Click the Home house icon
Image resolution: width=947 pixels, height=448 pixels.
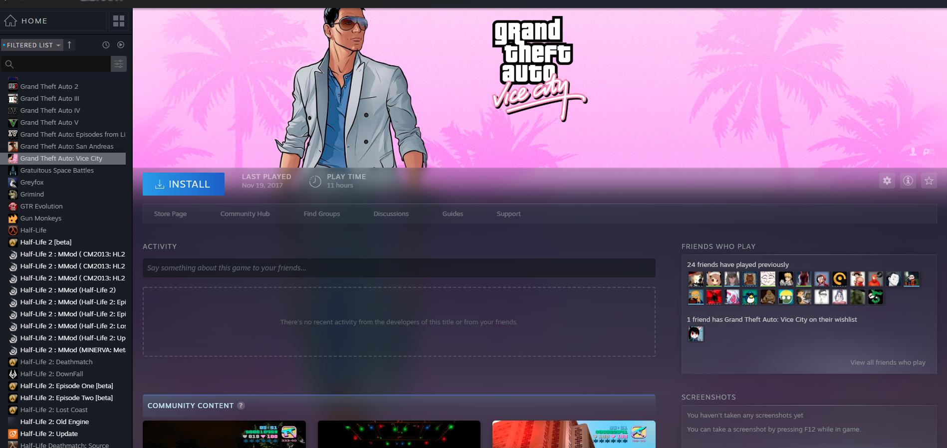[x=10, y=21]
